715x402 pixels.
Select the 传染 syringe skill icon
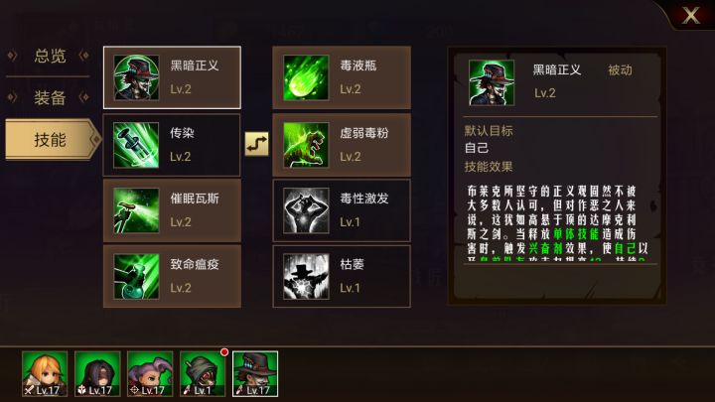coord(136,145)
